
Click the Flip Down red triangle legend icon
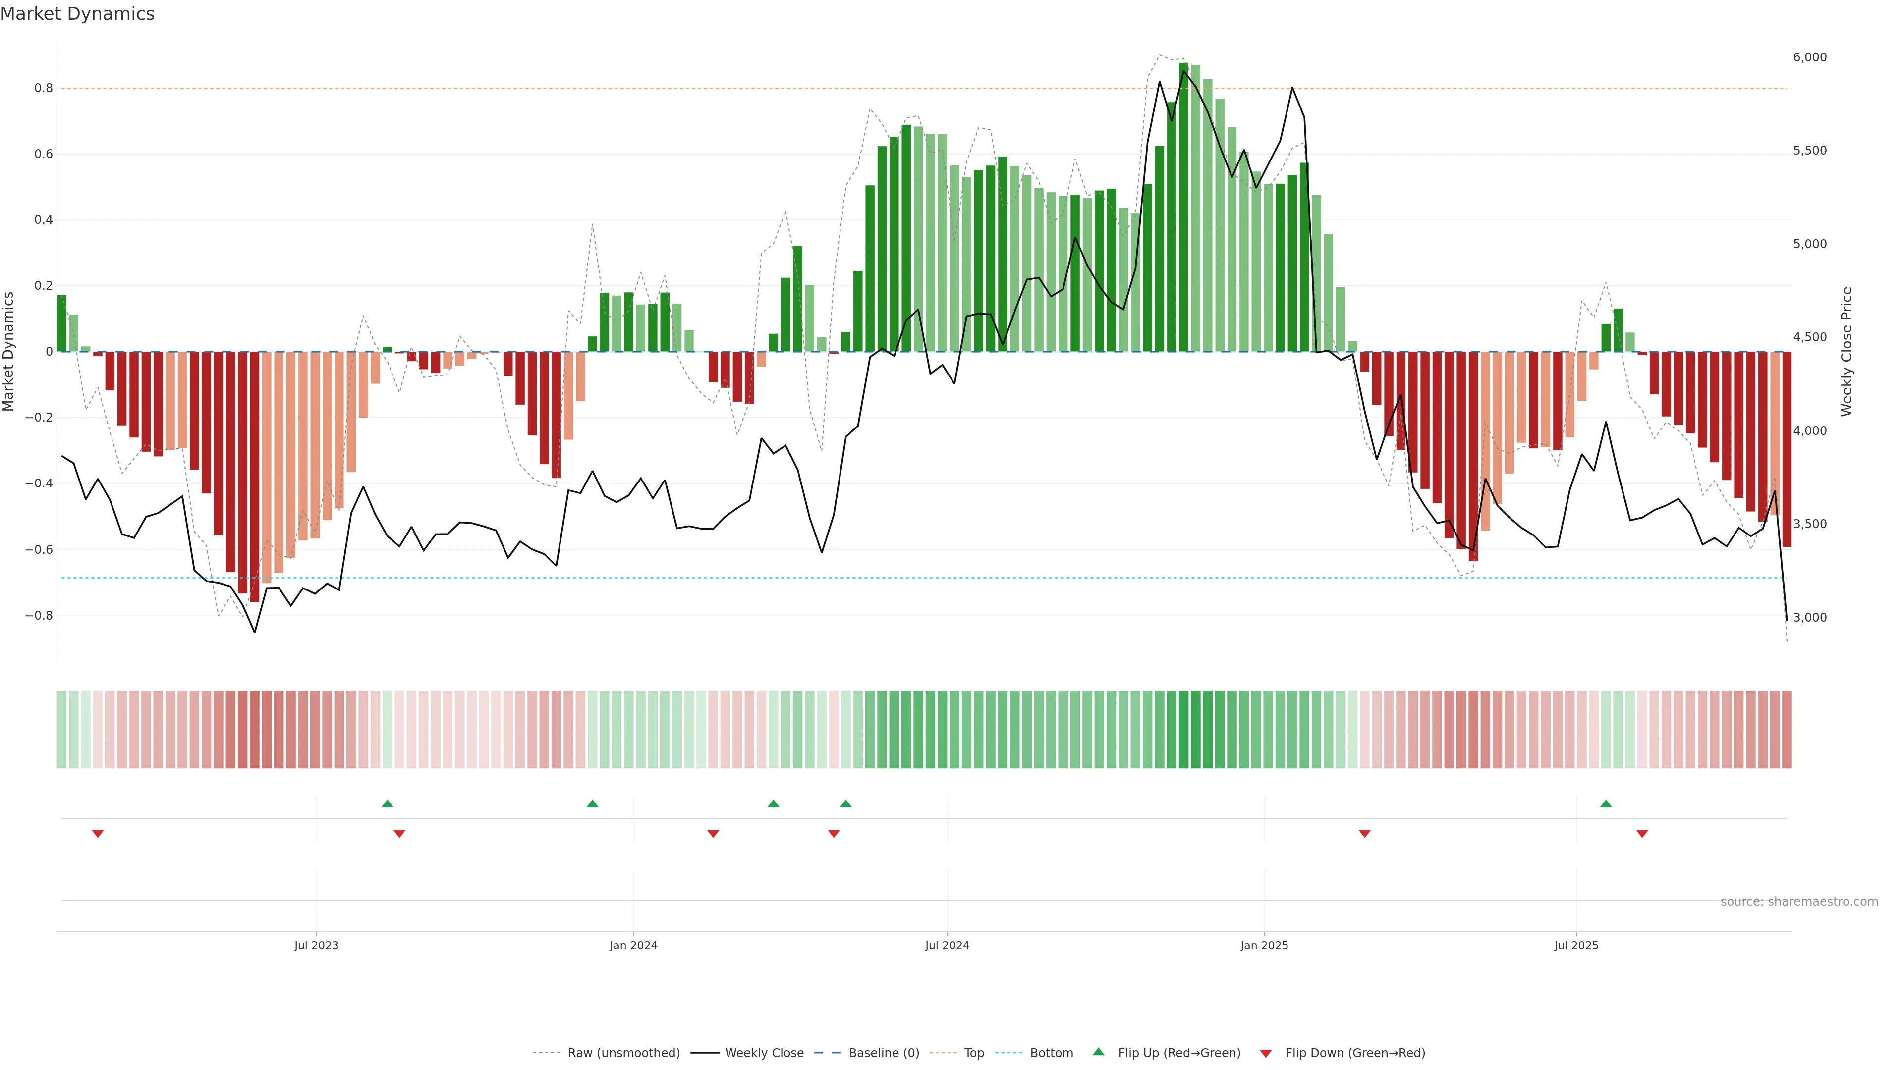click(1266, 1053)
